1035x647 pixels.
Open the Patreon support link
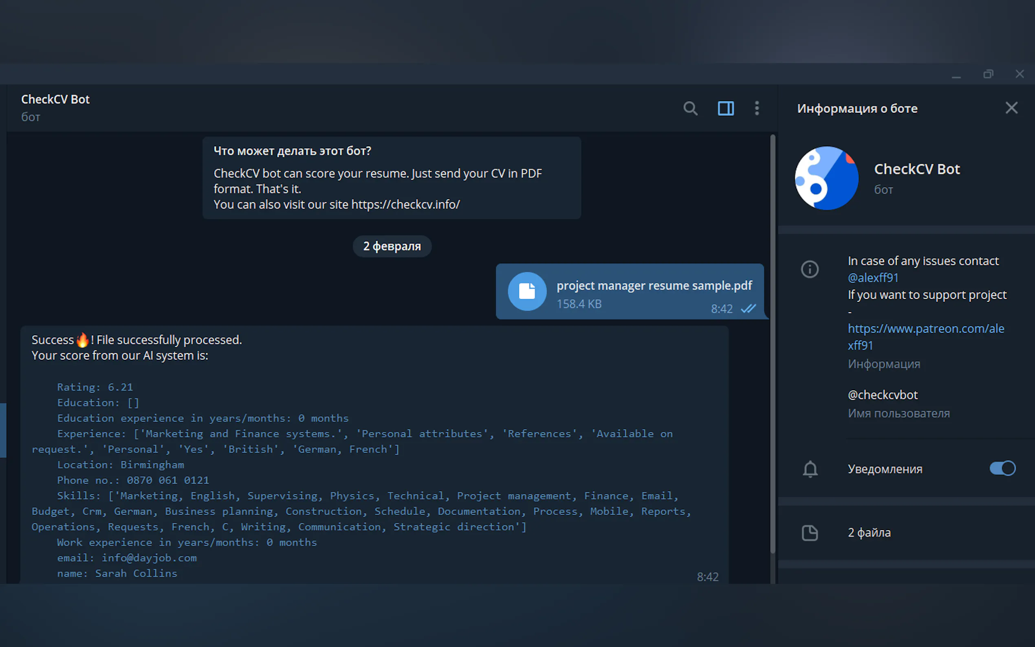(x=925, y=329)
